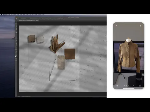
Task: Select the Horizontal Type tool
Action: (x=16, y=47)
